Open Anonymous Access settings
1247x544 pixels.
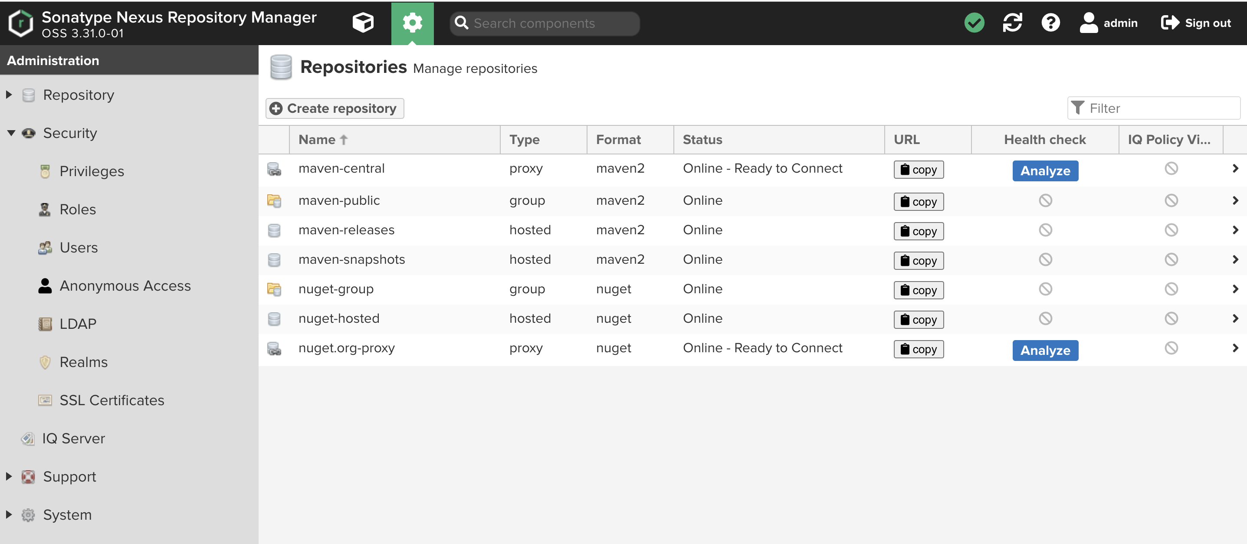pyautogui.click(x=125, y=285)
